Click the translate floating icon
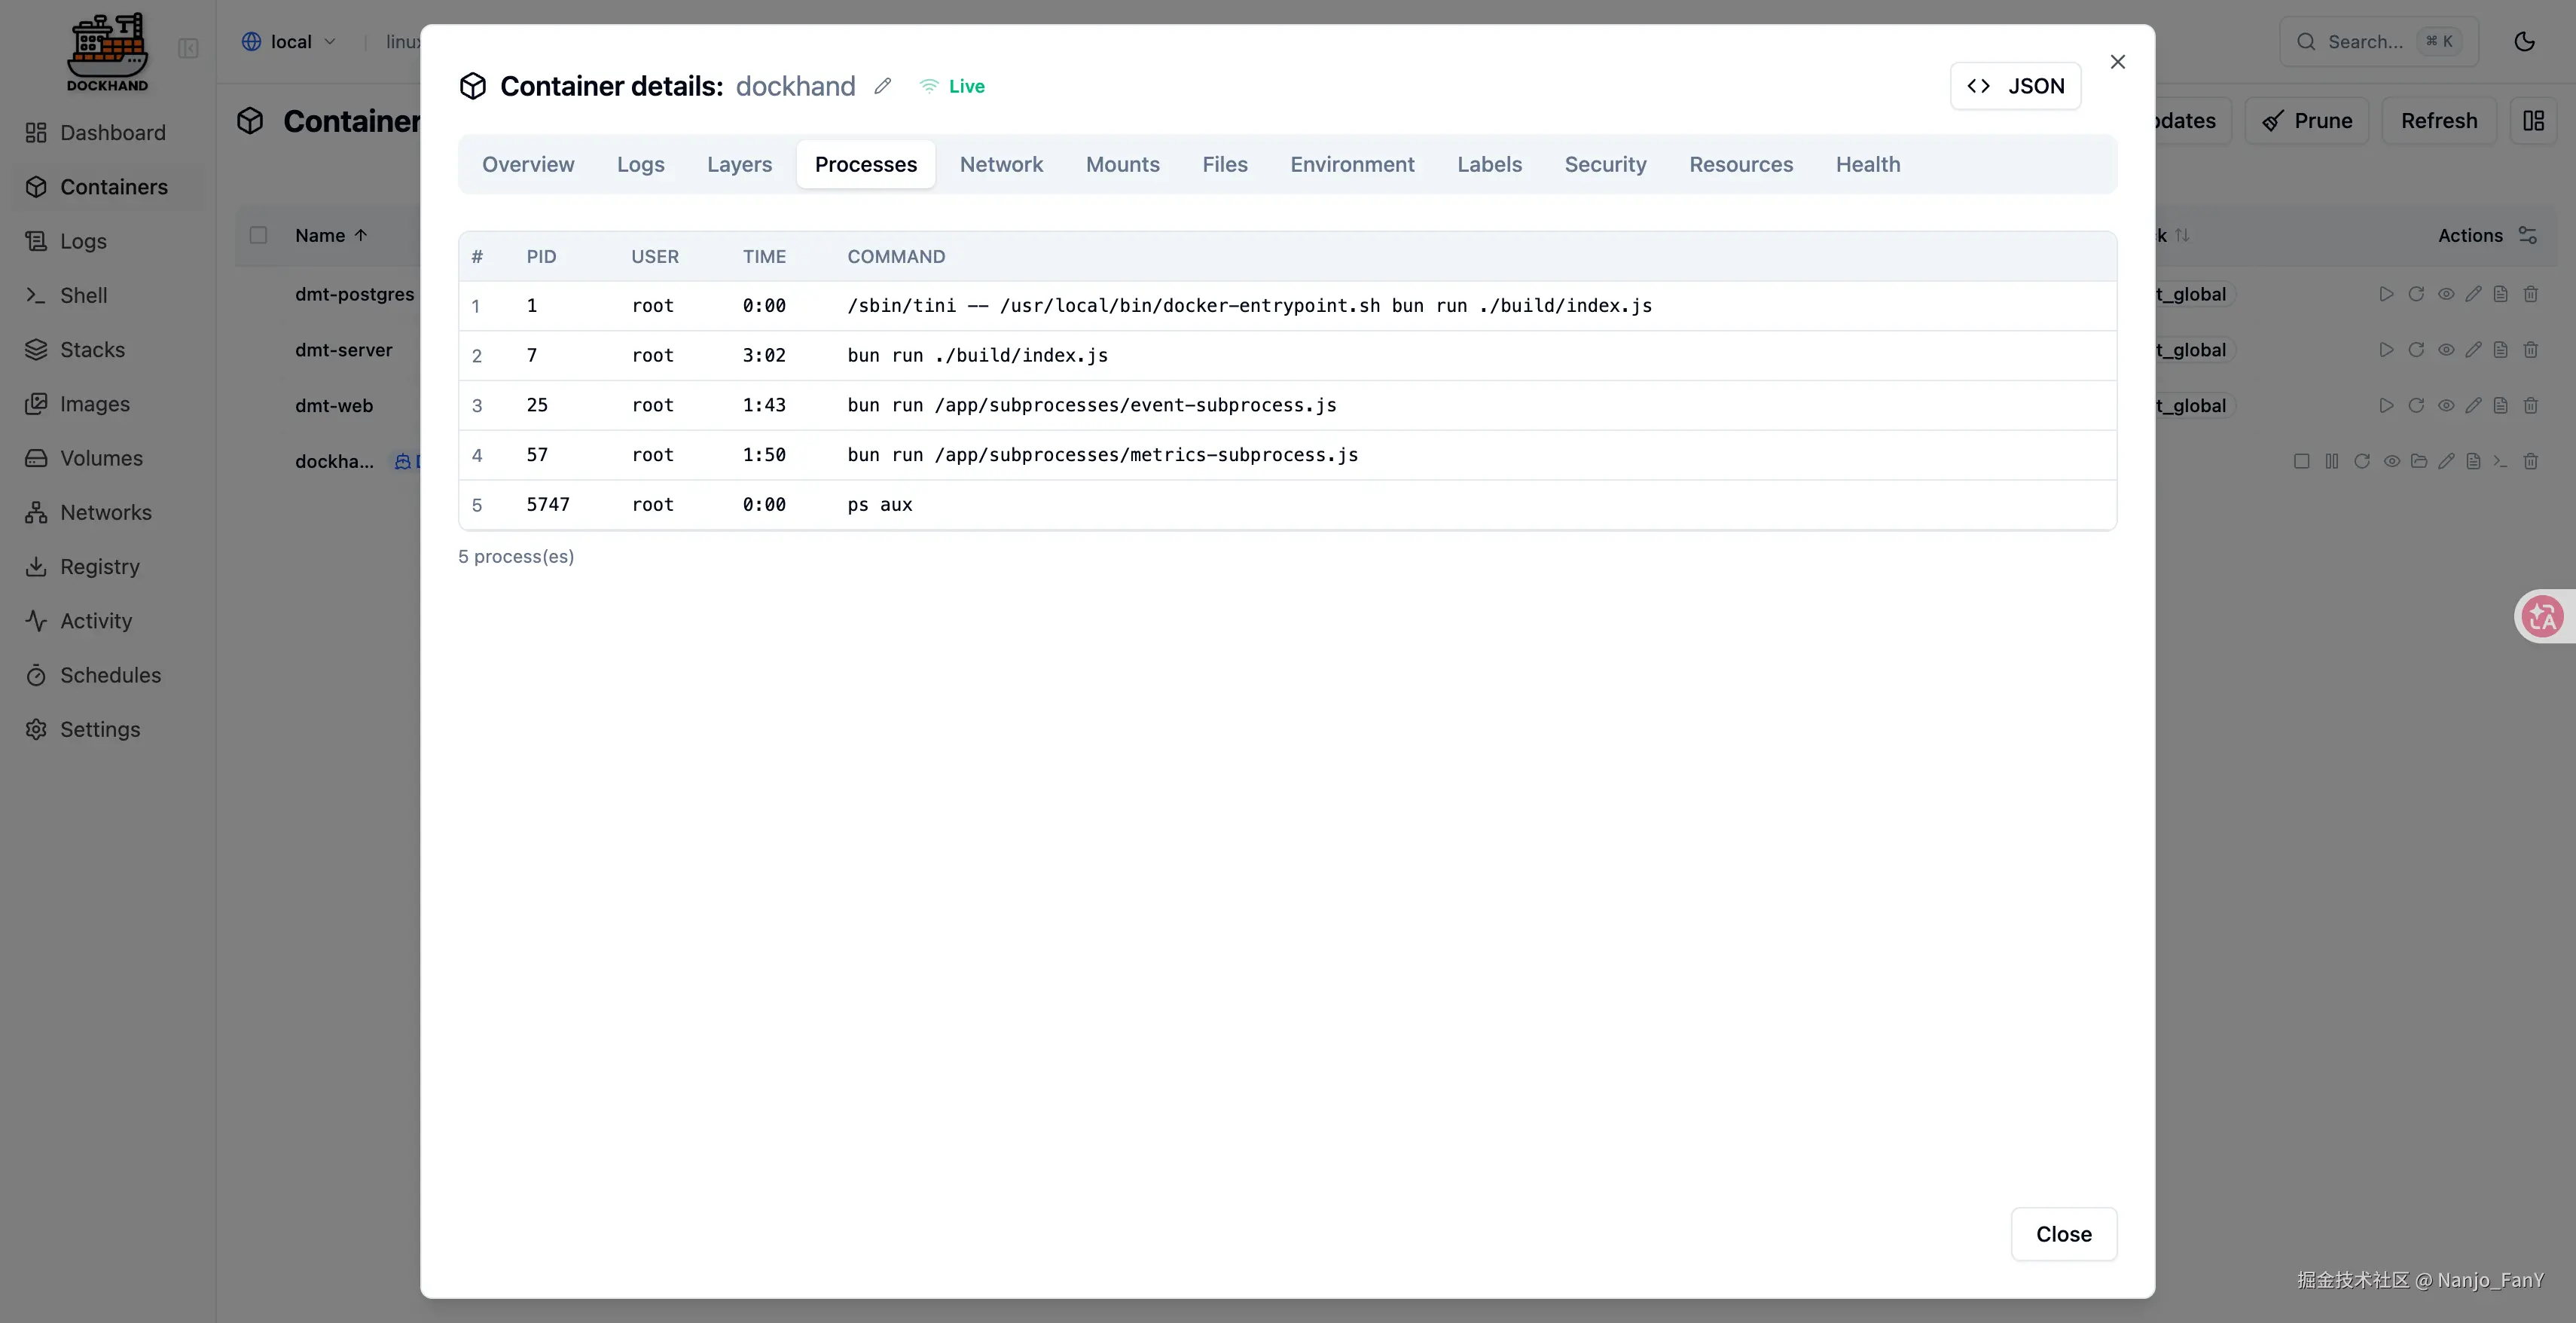This screenshot has height=1323, width=2576. pyautogui.click(x=2542, y=616)
